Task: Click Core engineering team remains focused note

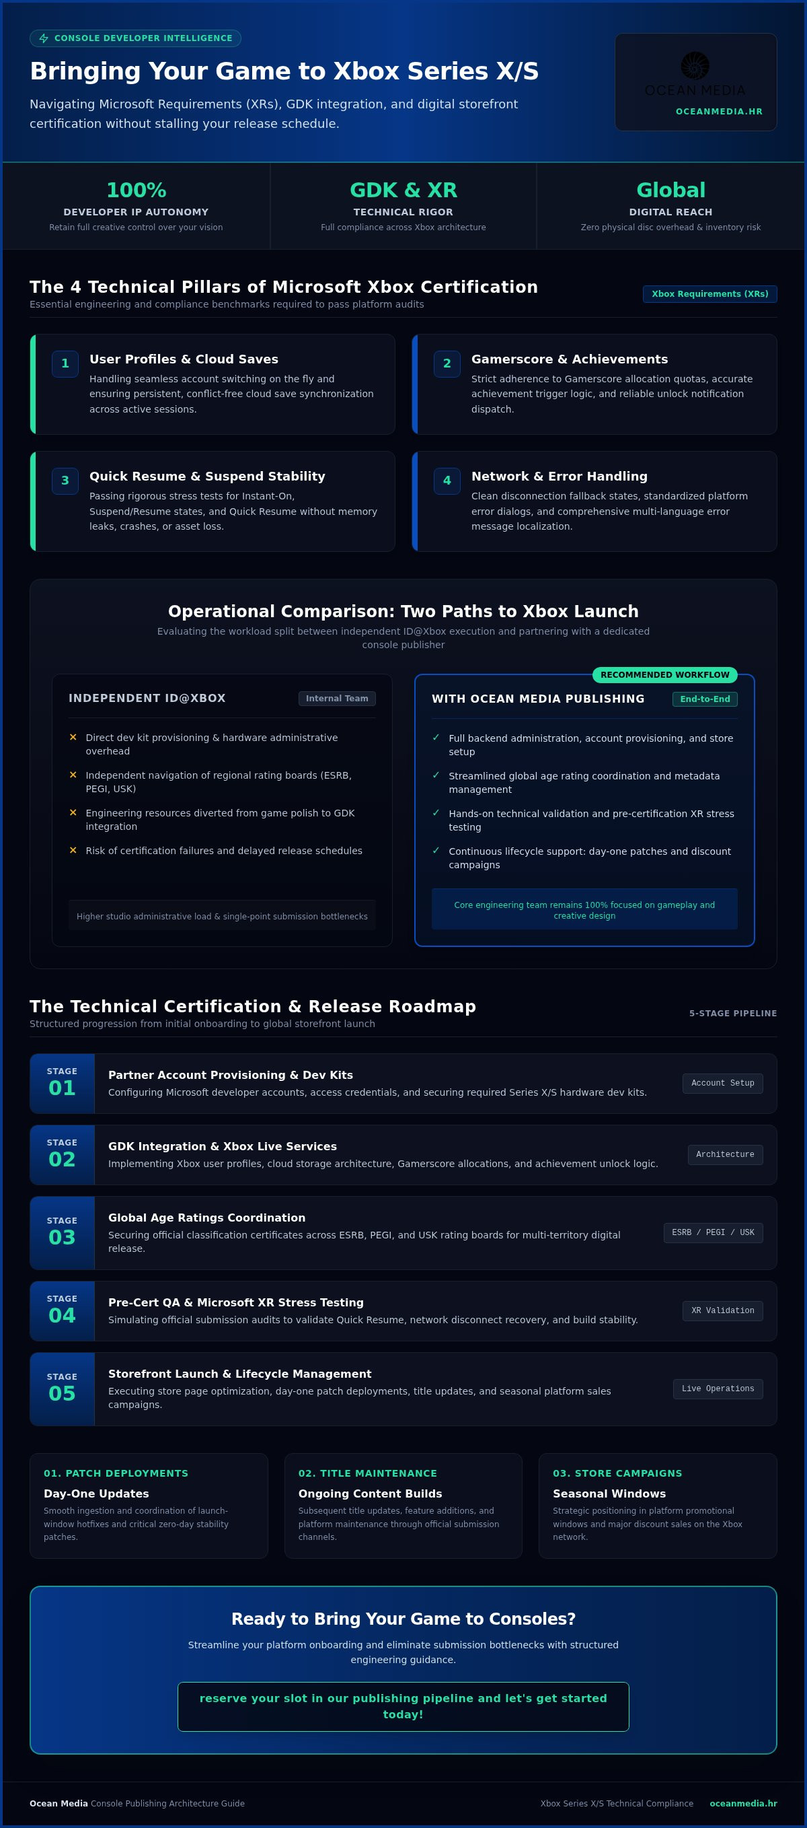Action: 584,910
